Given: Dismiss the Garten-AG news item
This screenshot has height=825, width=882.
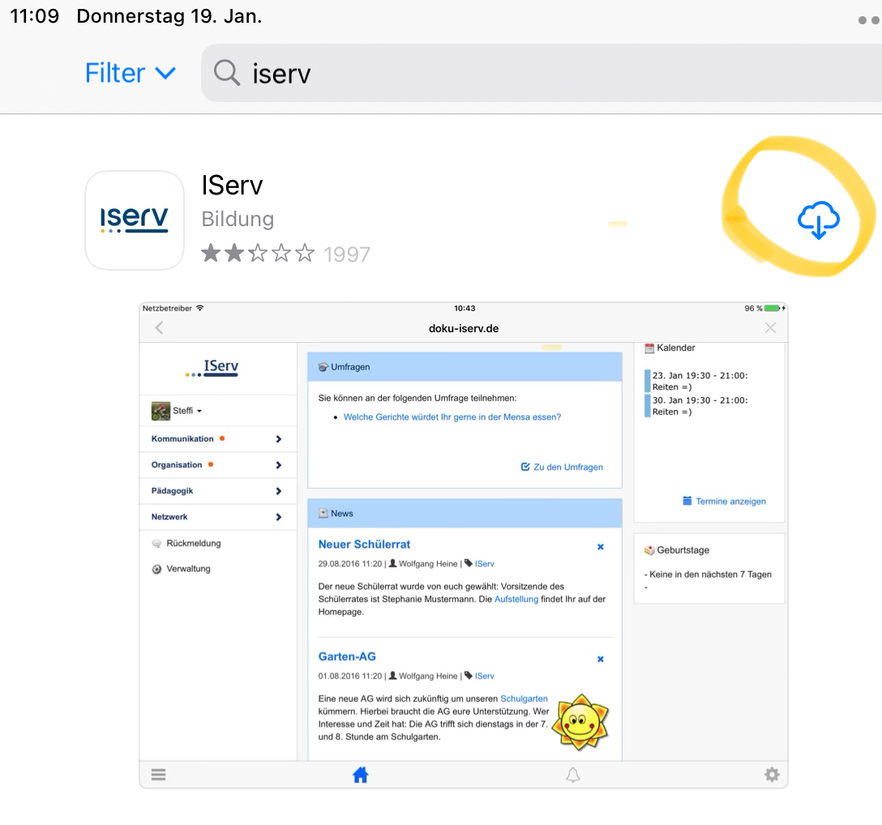Looking at the screenshot, I should pyautogui.click(x=600, y=659).
